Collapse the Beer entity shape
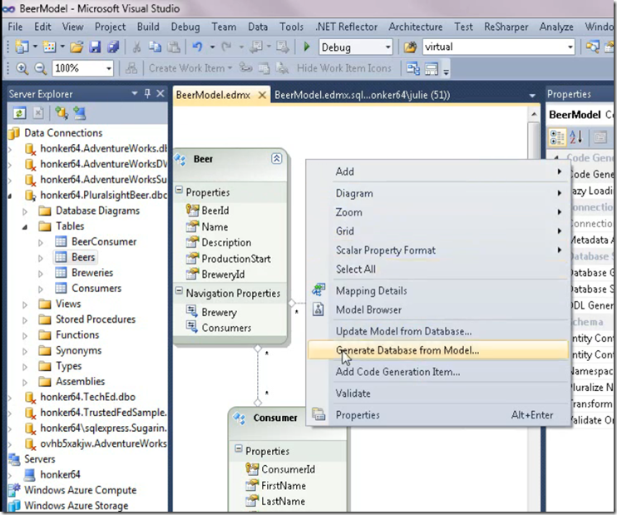The image size is (617, 515). (277, 159)
